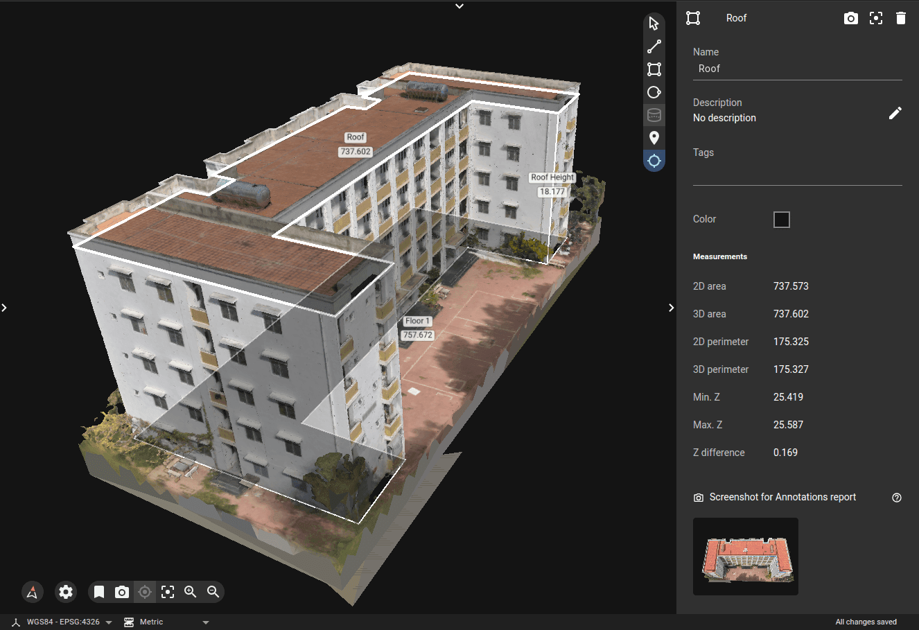Click the north compass orientation button
This screenshot has width=919, height=630.
pyautogui.click(x=32, y=592)
